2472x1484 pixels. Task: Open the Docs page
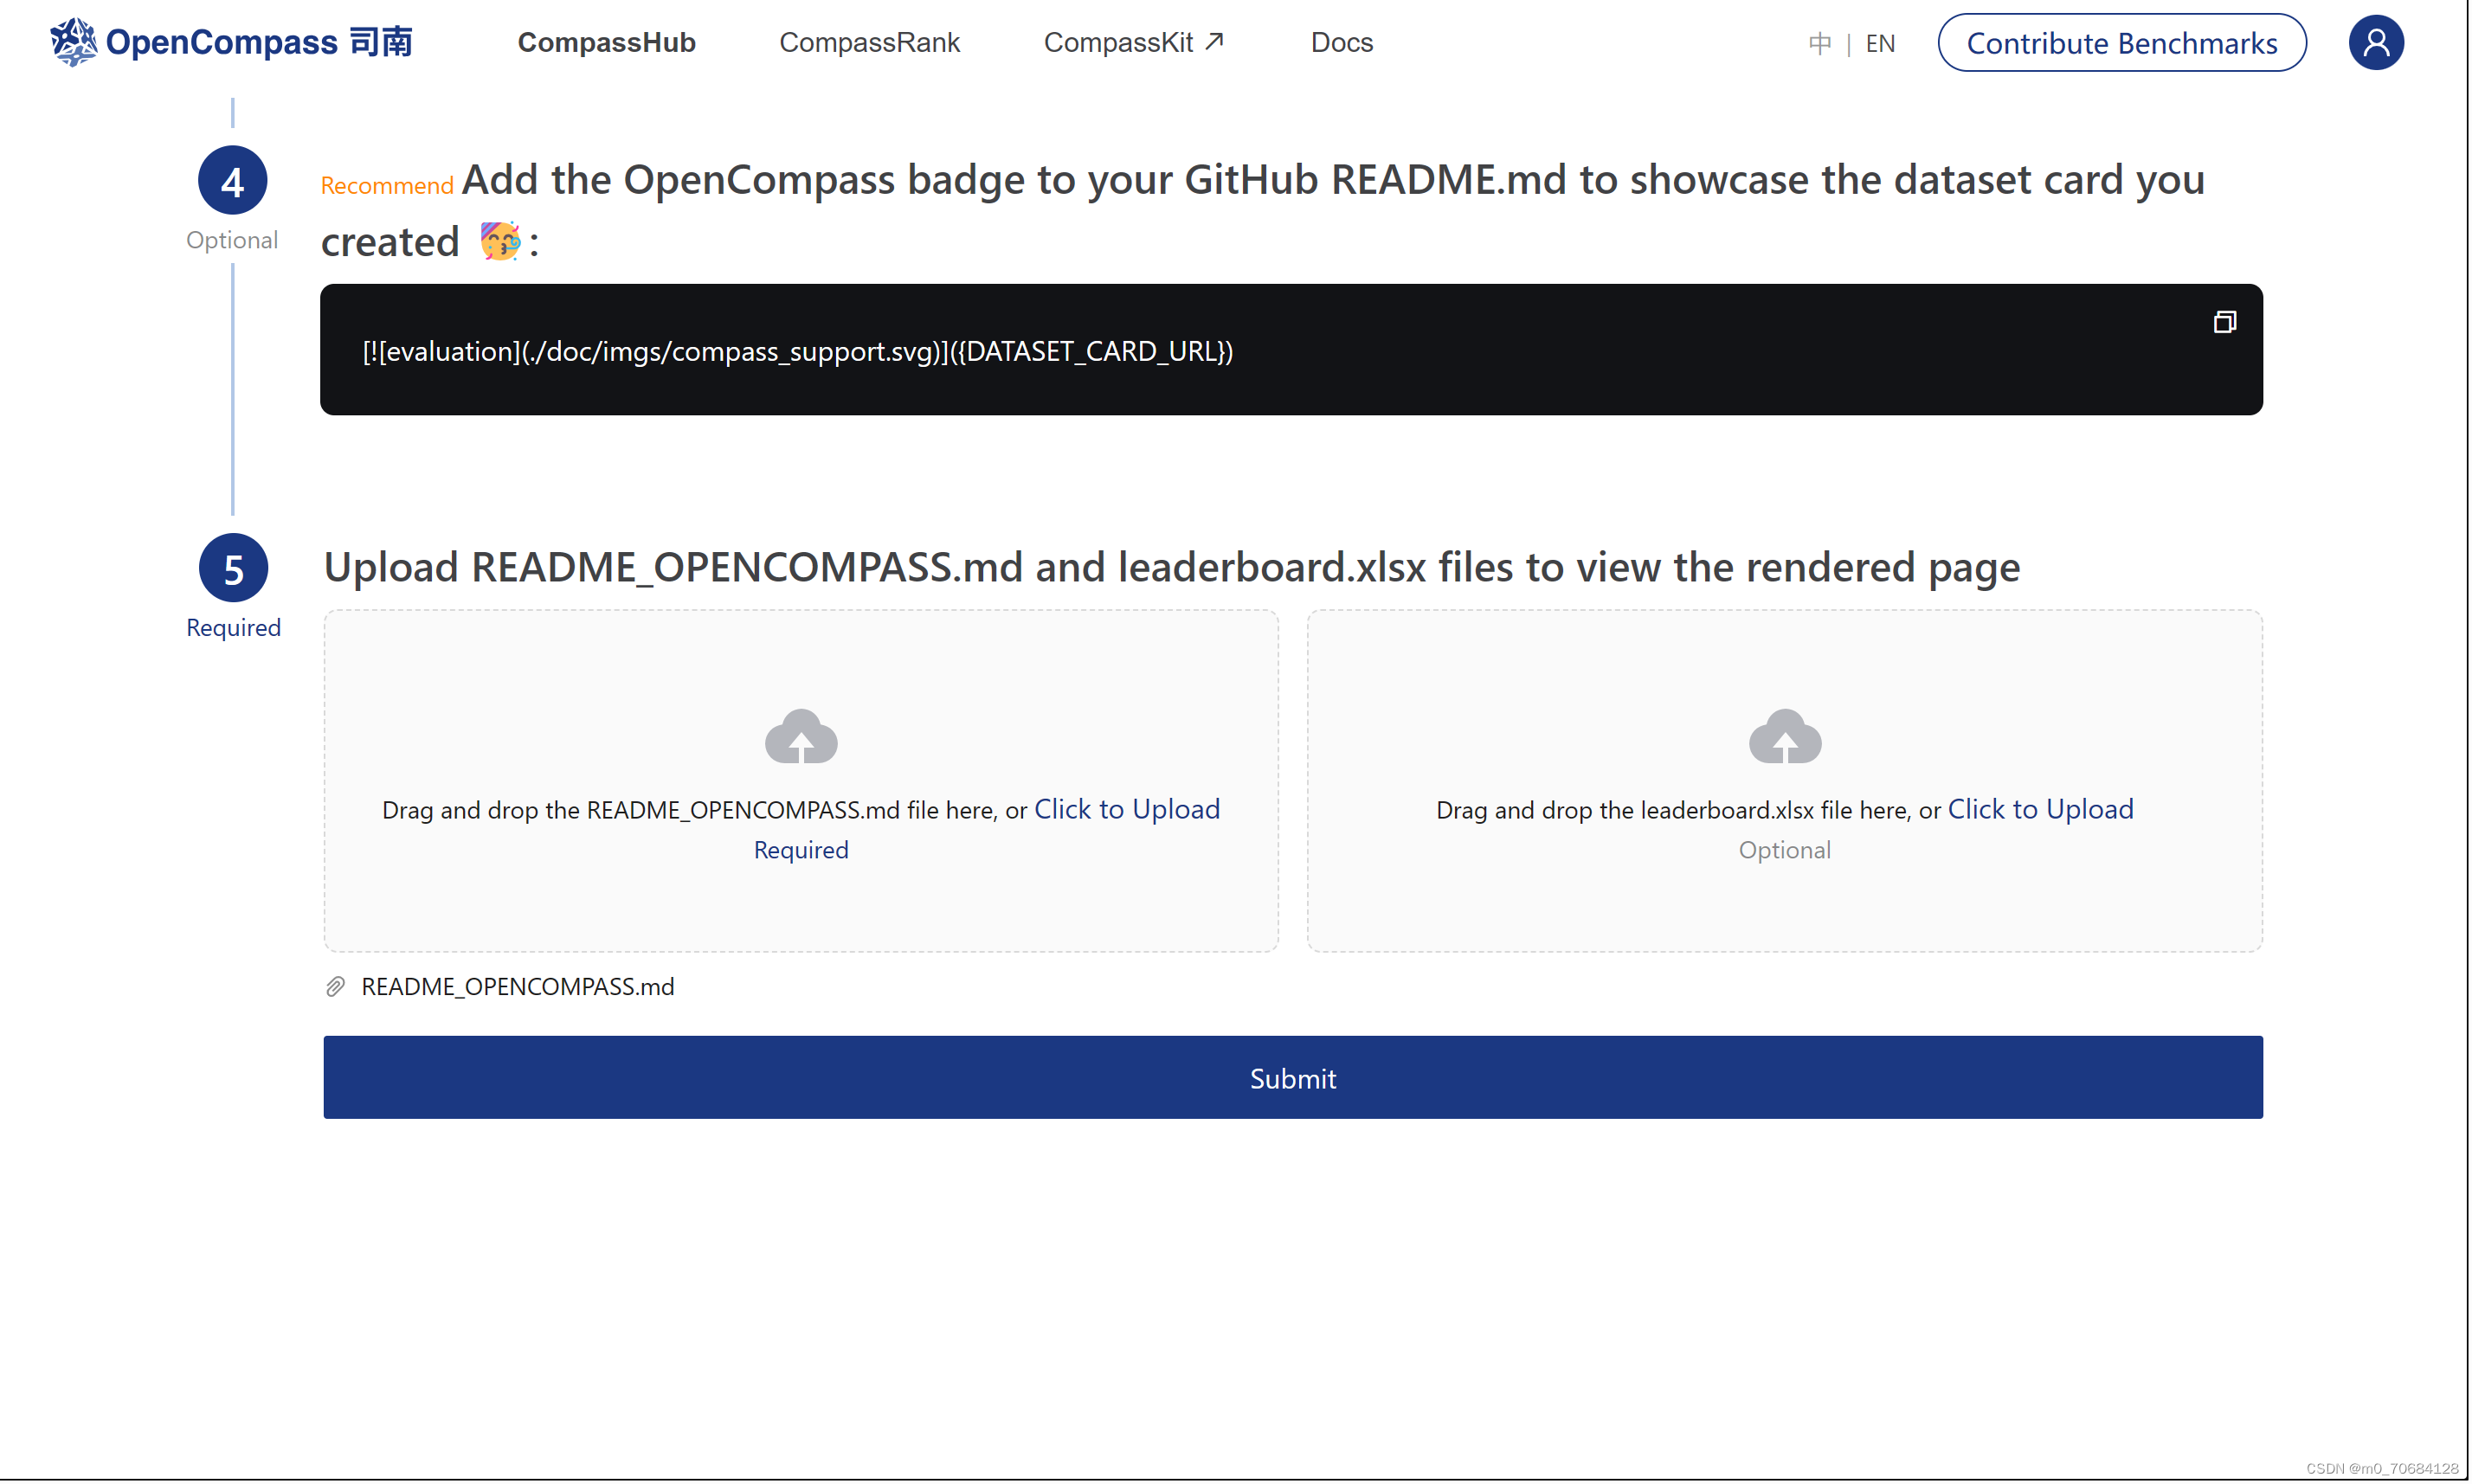point(1341,42)
